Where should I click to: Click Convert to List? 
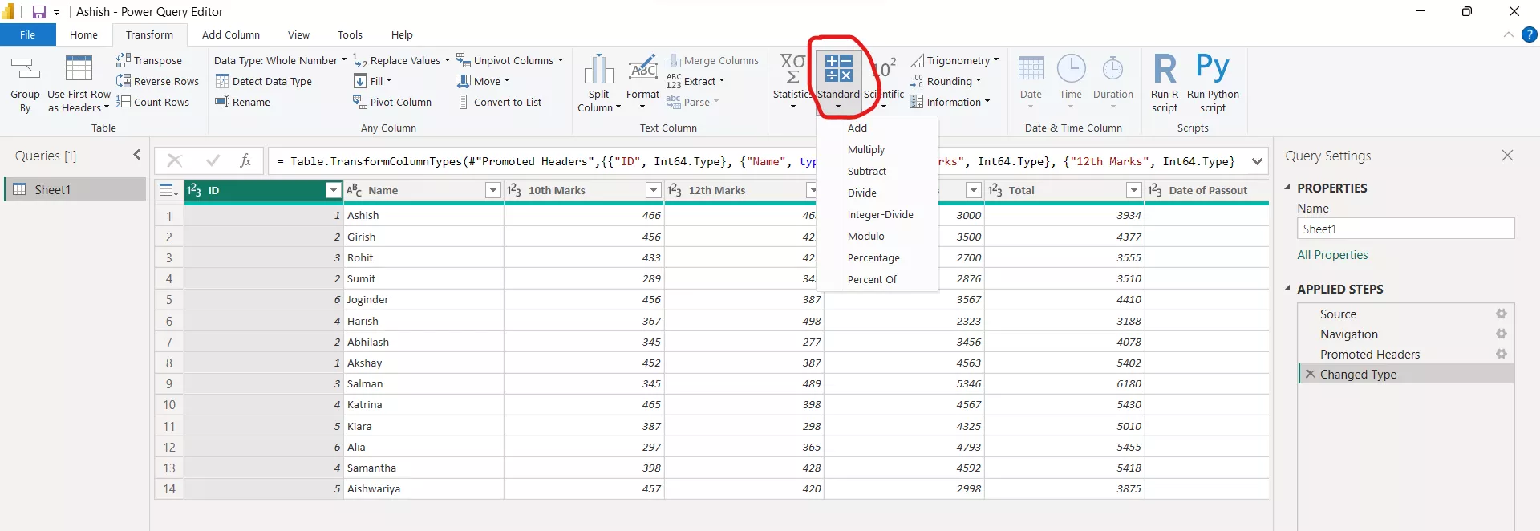click(500, 102)
